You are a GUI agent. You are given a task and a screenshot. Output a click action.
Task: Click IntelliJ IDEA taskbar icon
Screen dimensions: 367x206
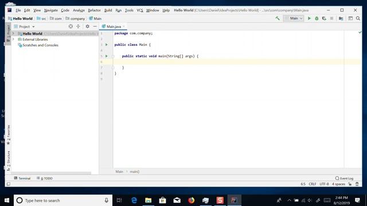(x=234, y=200)
